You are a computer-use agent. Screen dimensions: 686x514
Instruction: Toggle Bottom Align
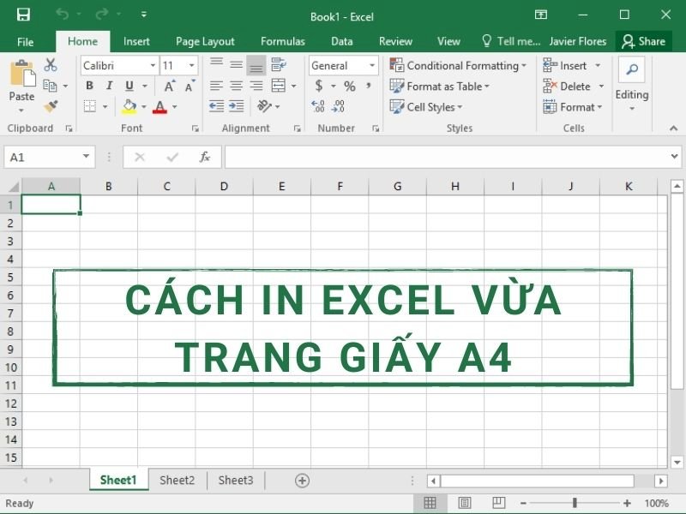pyautogui.click(x=256, y=65)
